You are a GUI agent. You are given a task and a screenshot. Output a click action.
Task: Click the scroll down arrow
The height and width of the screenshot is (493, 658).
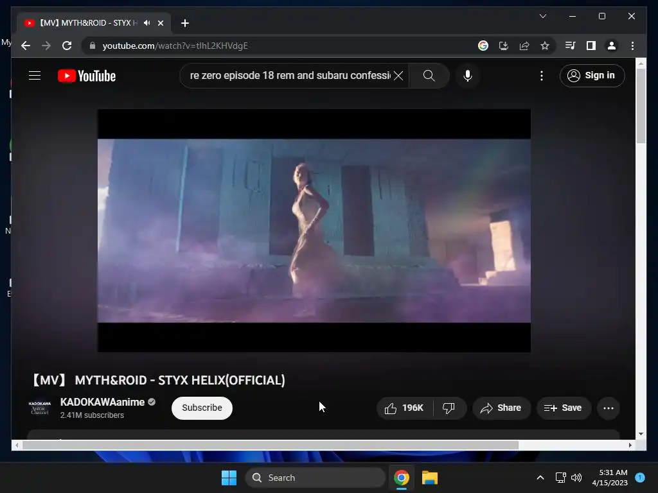click(x=641, y=434)
